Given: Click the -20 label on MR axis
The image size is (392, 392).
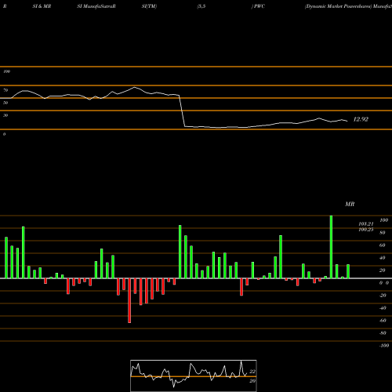Looking at the screenshot, I should (383, 296).
